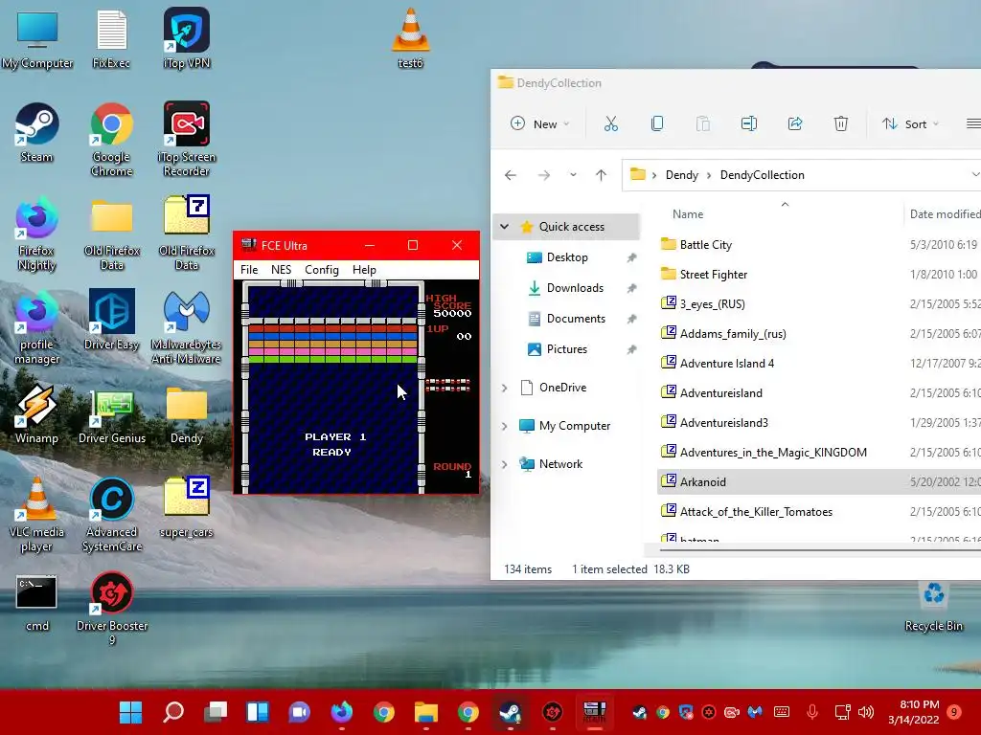Select the super_cars archive icon
Image resolution: width=981 pixels, height=735 pixels.
tap(187, 507)
